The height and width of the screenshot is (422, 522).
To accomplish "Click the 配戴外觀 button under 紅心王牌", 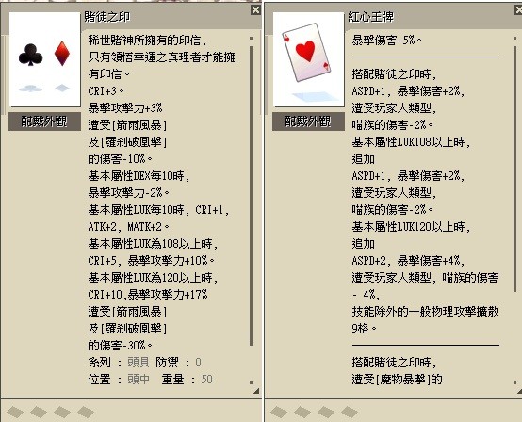I will [x=308, y=122].
